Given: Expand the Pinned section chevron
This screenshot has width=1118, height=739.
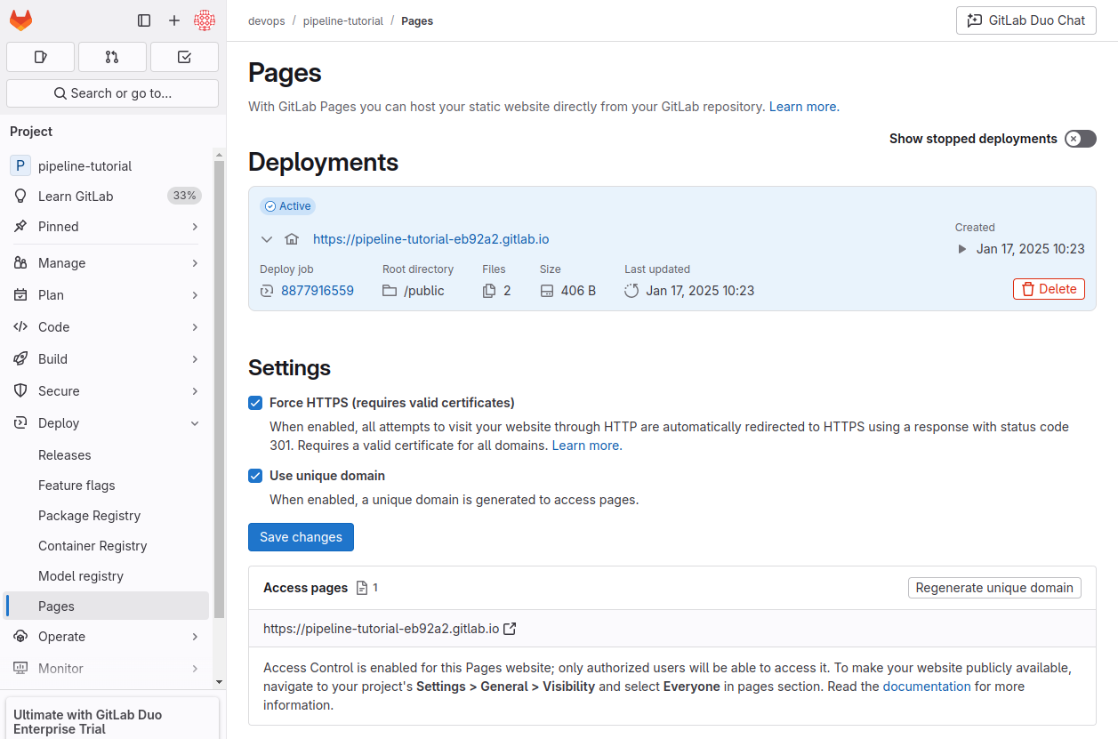Looking at the screenshot, I should point(195,226).
